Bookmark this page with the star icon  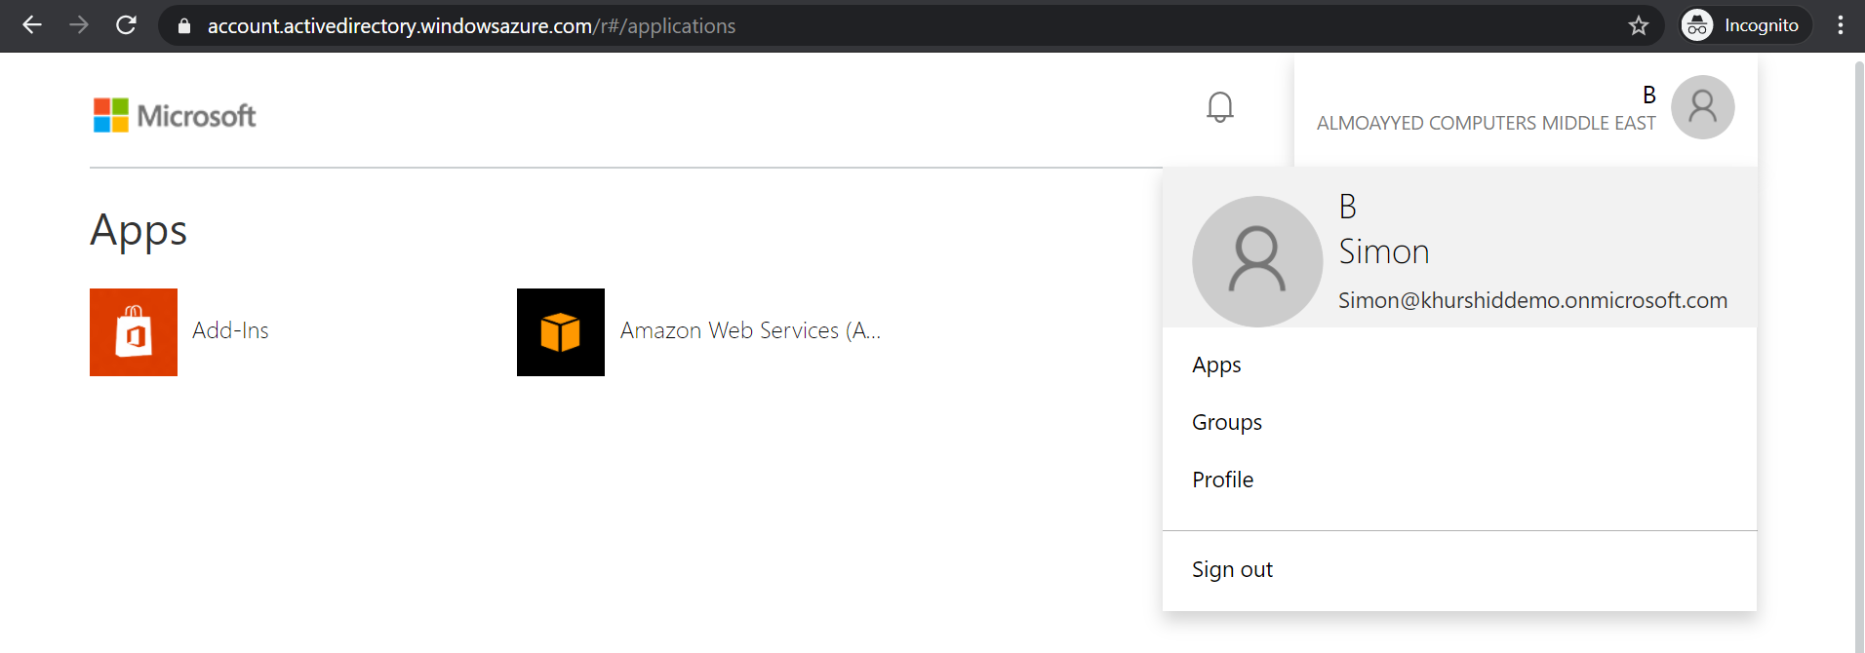click(1638, 26)
